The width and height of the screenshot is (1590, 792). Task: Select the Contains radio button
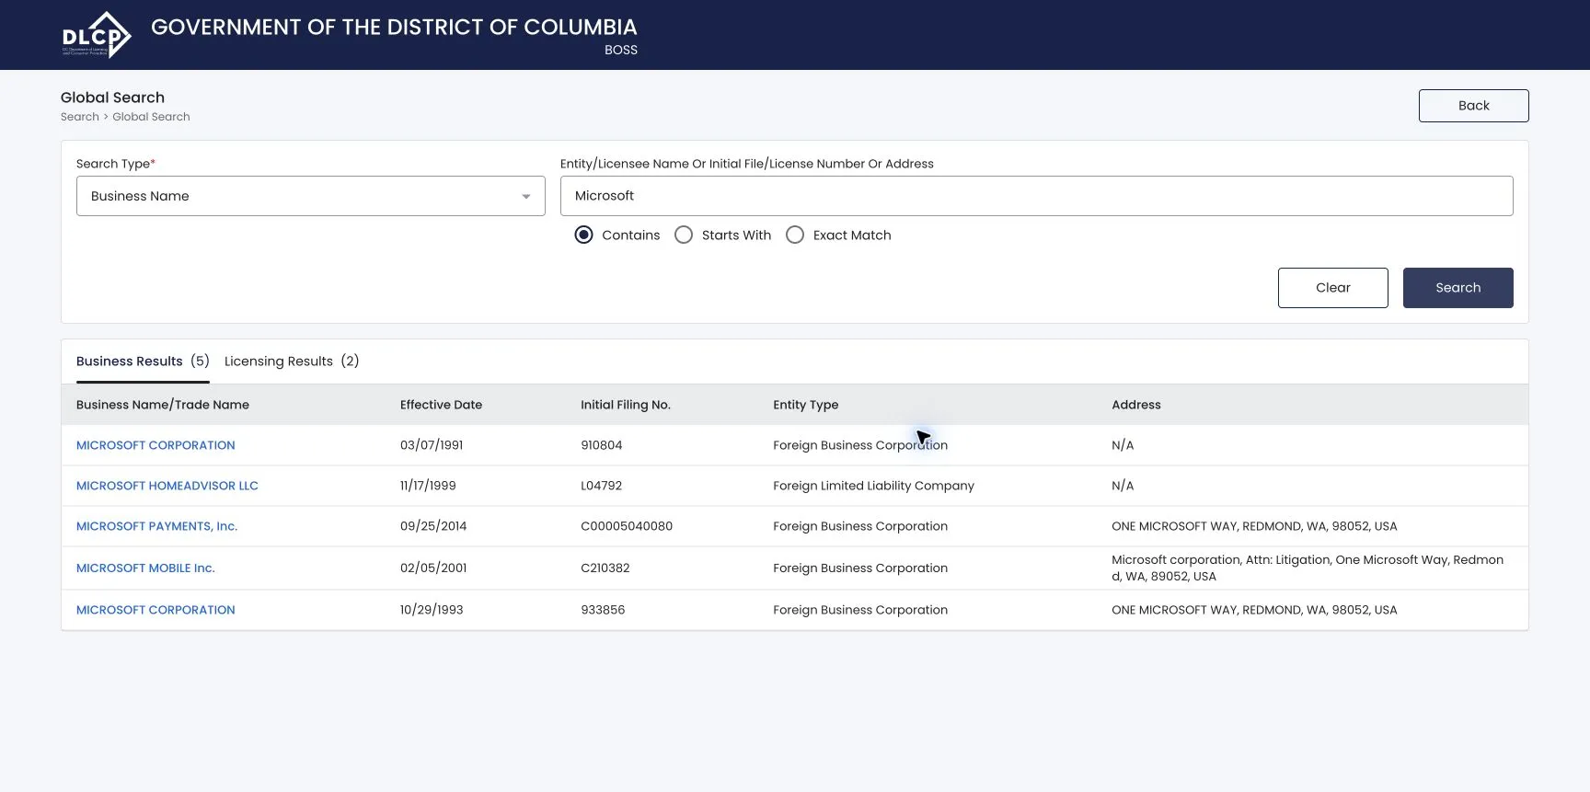point(583,235)
